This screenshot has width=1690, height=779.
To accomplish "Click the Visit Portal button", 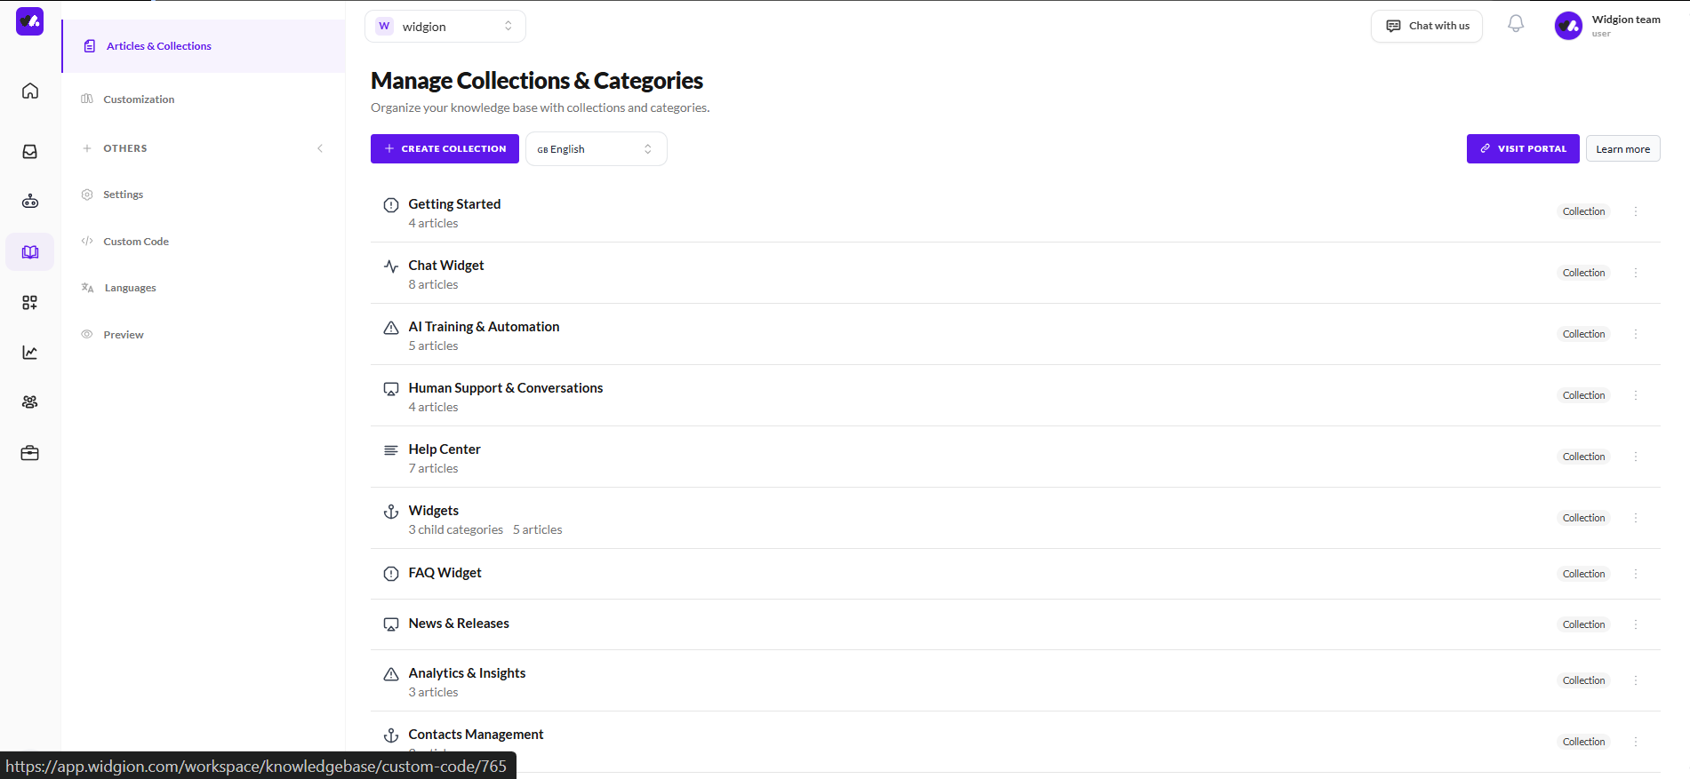I will point(1522,149).
